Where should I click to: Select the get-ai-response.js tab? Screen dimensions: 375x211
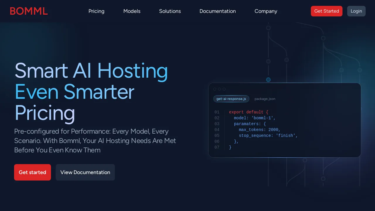coord(231,99)
